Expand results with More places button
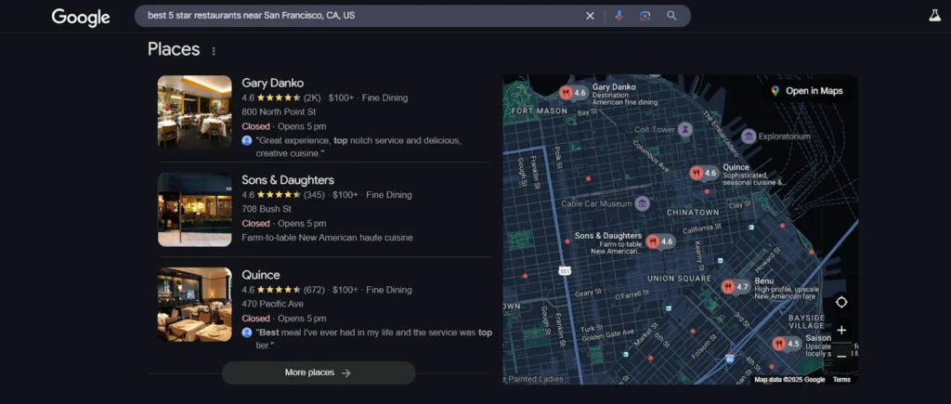 tap(318, 372)
